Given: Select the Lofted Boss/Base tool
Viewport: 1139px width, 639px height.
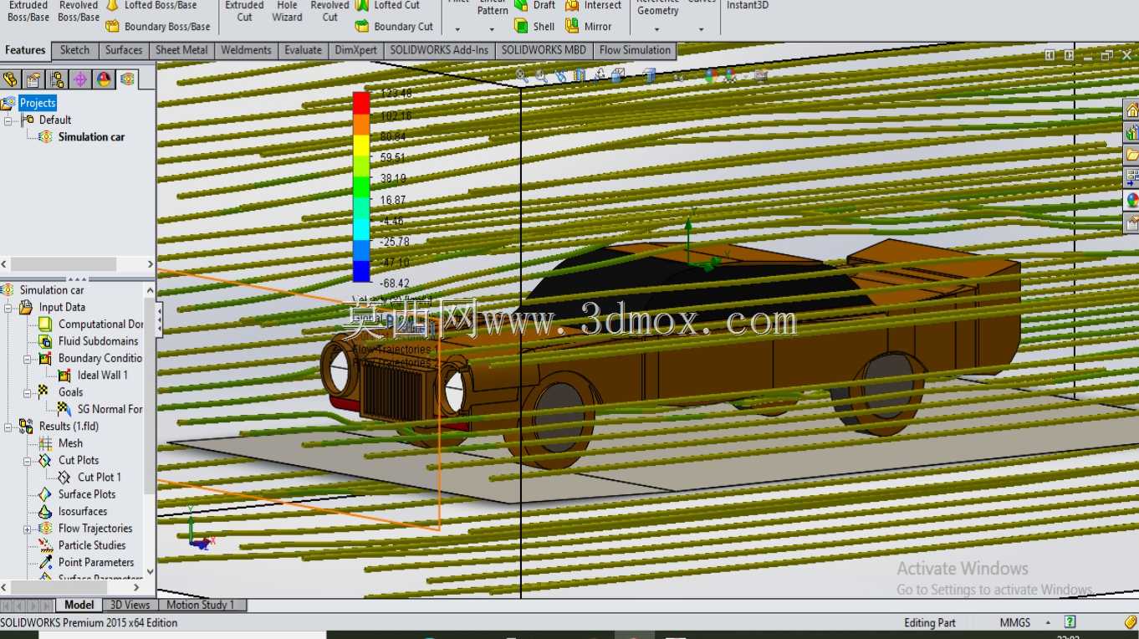Looking at the screenshot, I should point(151,5).
